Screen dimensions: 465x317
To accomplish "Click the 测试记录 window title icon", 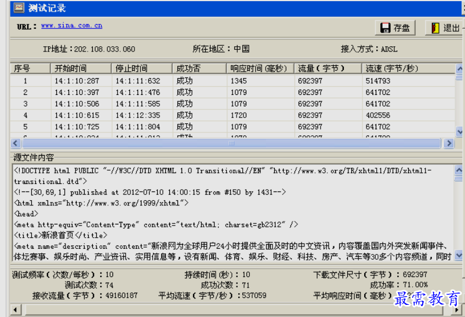I will pos(19,8).
